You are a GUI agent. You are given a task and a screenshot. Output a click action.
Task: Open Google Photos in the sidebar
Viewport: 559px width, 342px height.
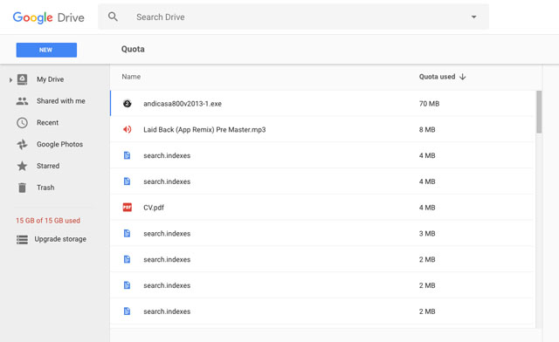59,144
